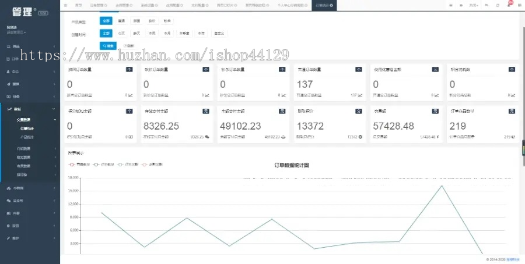Click the small trend icon beside the footer value 137
Screen dimensions: 525x264
tap(360, 95)
